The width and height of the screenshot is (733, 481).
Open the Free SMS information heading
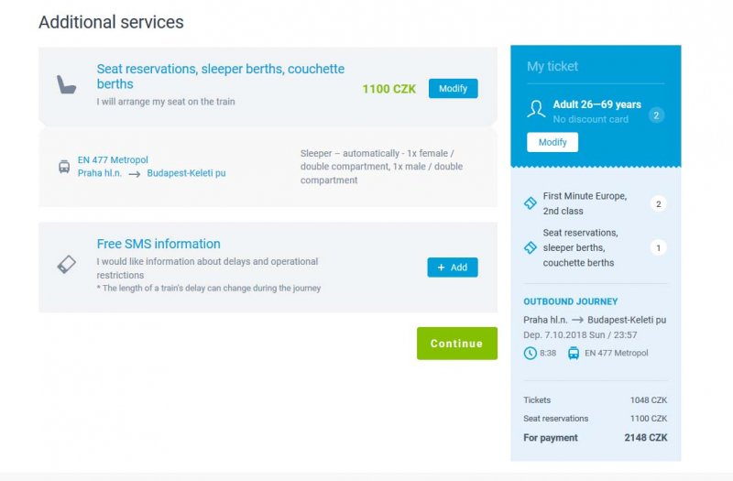click(x=159, y=244)
